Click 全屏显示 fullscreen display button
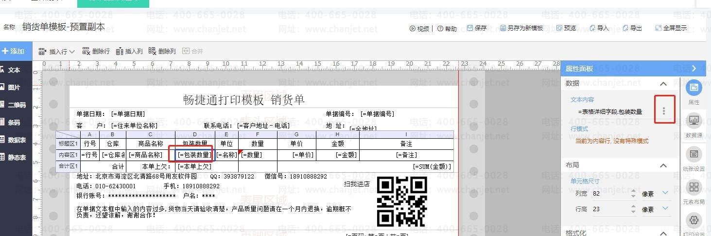 [x=671, y=28]
